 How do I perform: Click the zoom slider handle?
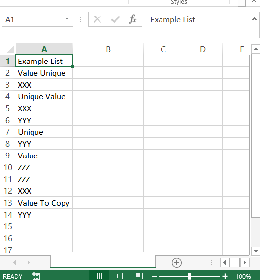pyautogui.click(x=189, y=276)
